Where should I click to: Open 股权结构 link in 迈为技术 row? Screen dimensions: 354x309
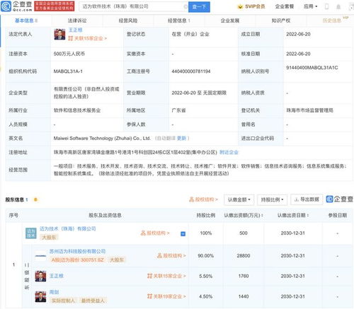(155, 233)
